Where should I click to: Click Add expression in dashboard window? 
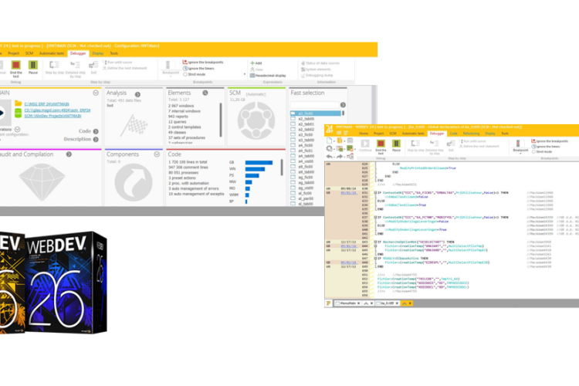coord(256,63)
